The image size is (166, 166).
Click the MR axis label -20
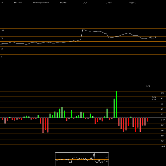coord(162,125)
